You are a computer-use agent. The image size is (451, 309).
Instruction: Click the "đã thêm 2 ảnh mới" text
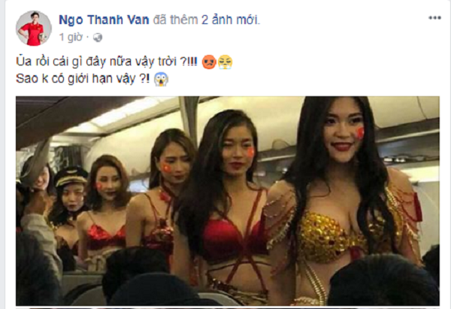click(x=207, y=20)
